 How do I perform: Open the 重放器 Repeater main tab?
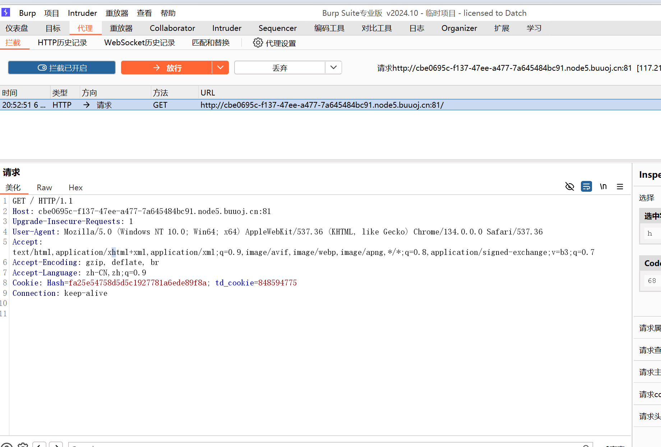click(121, 28)
